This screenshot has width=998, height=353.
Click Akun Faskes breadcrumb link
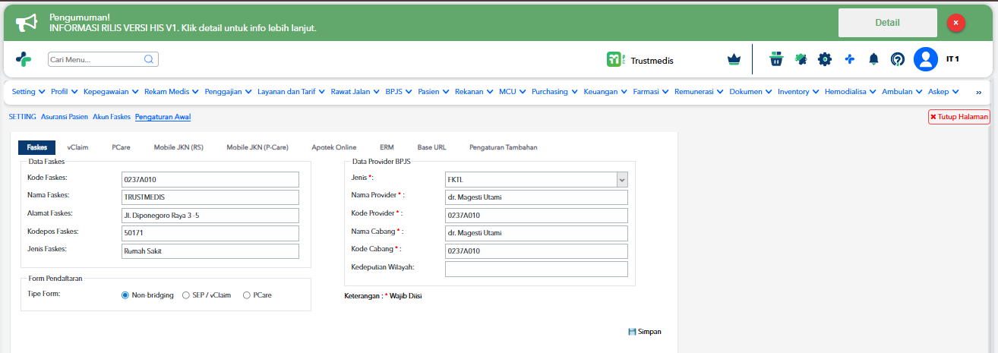coord(112,117)
